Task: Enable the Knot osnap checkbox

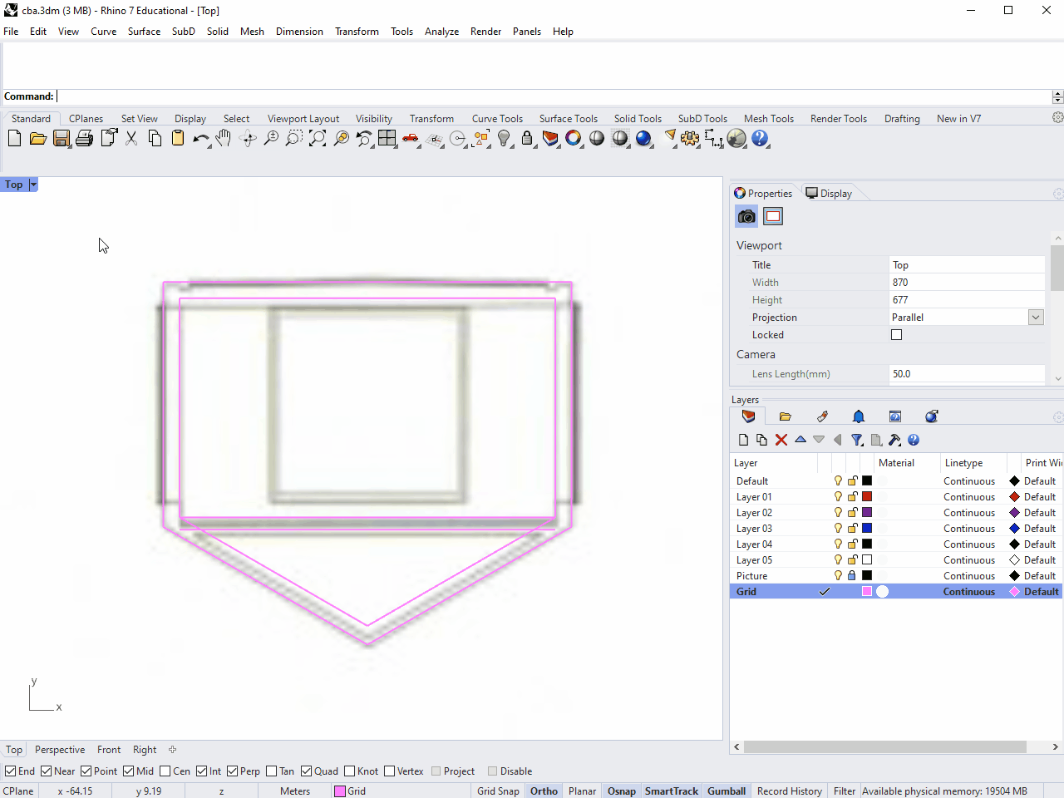Action: 350,771
